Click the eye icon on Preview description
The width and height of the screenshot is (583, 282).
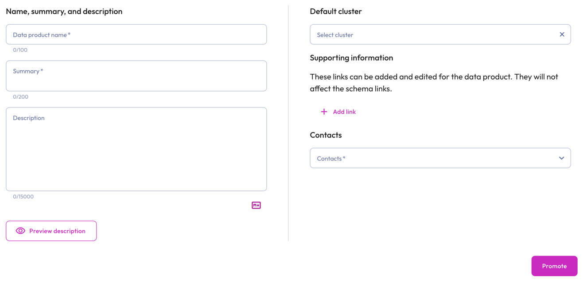(x=20, y=231)
